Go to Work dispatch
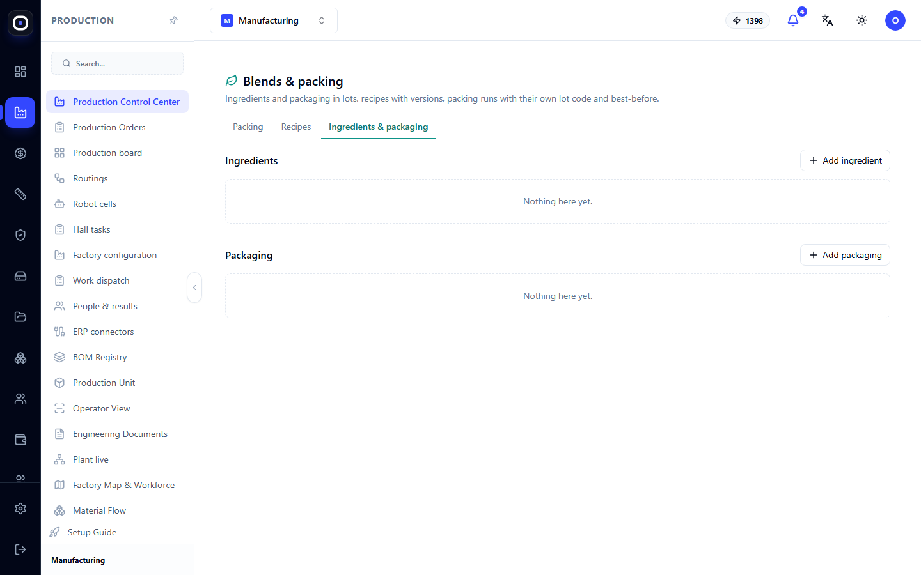 pos(117,280)
